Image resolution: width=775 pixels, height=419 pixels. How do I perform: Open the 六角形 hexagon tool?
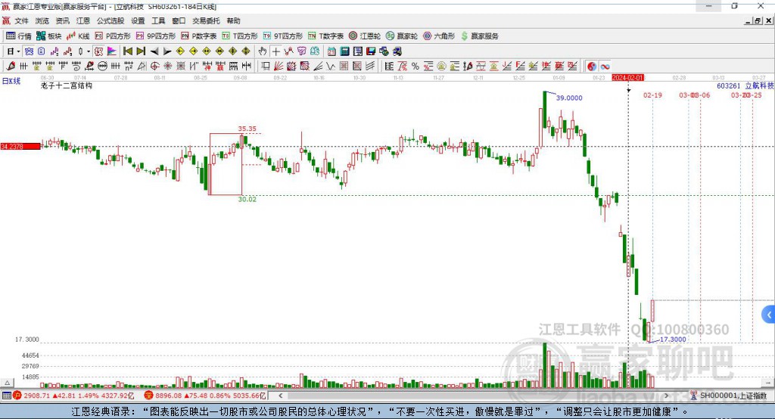coord(439,36)
